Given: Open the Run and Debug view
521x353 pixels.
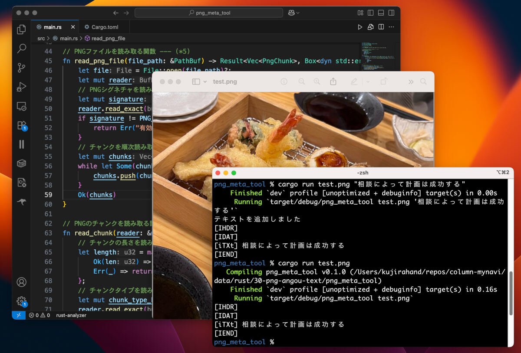Looking at the screenshot, I should click(21, 87).
